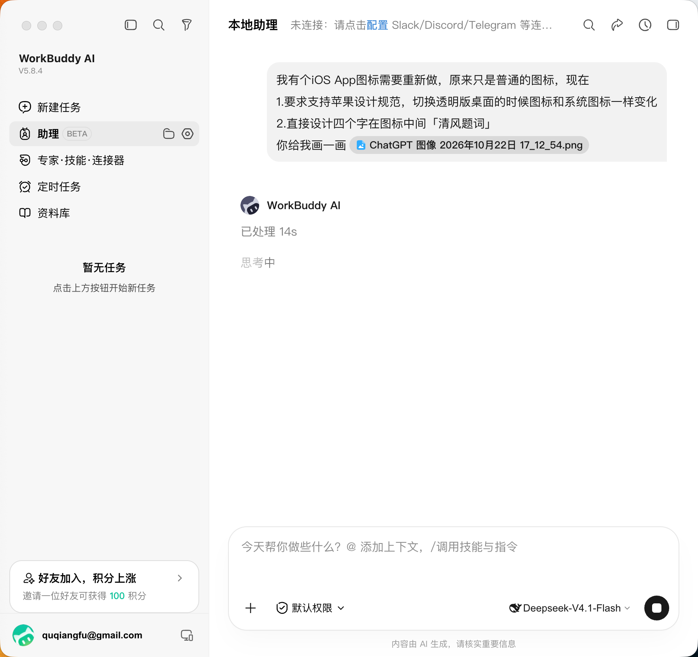This screenshot has width=698, height=657.
Task: Click chevron arrow on invite card
Action: click(x=180, y=578)
